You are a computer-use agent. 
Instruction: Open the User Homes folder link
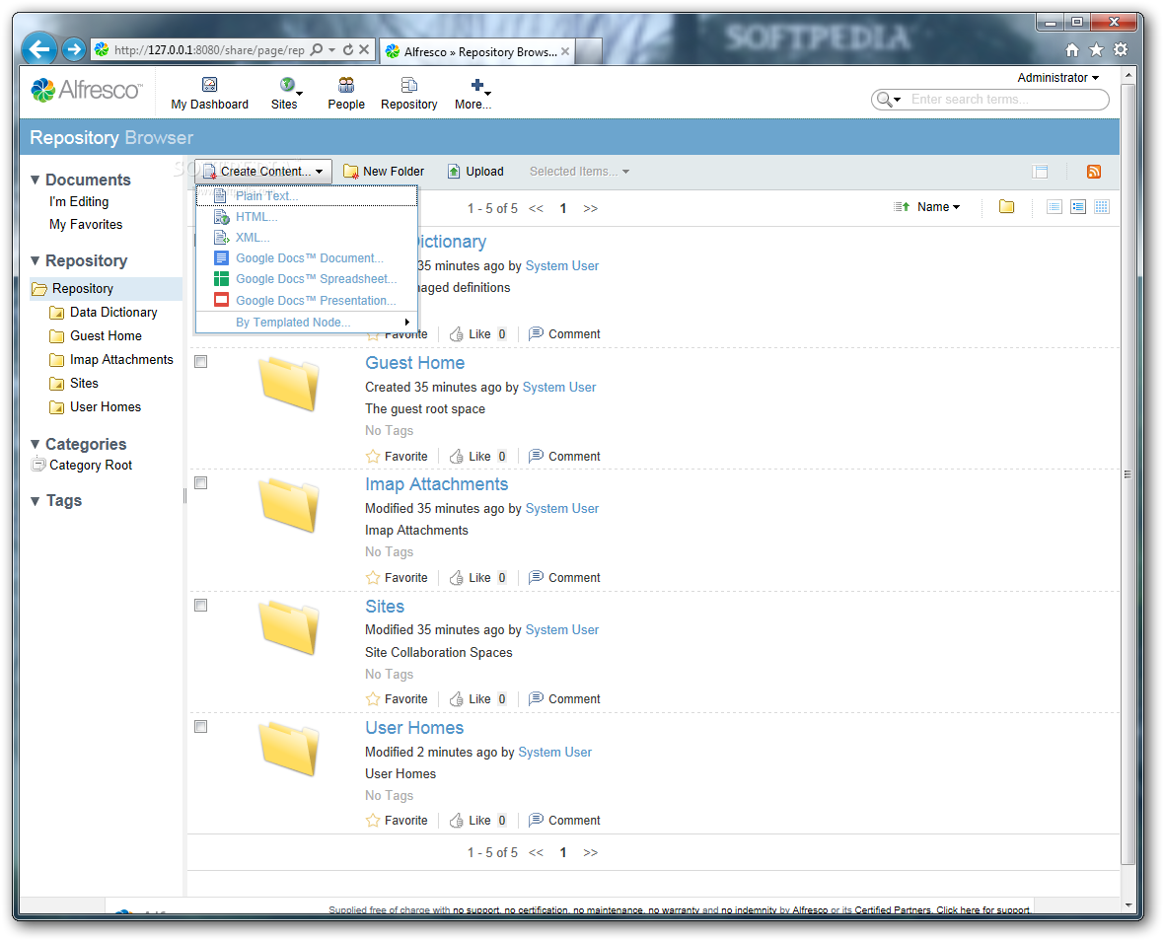[x=414, y=727]
